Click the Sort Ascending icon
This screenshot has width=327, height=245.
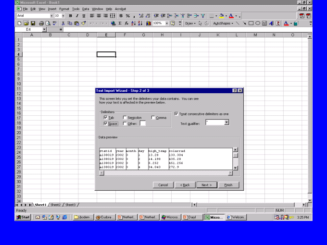point(134,24)
